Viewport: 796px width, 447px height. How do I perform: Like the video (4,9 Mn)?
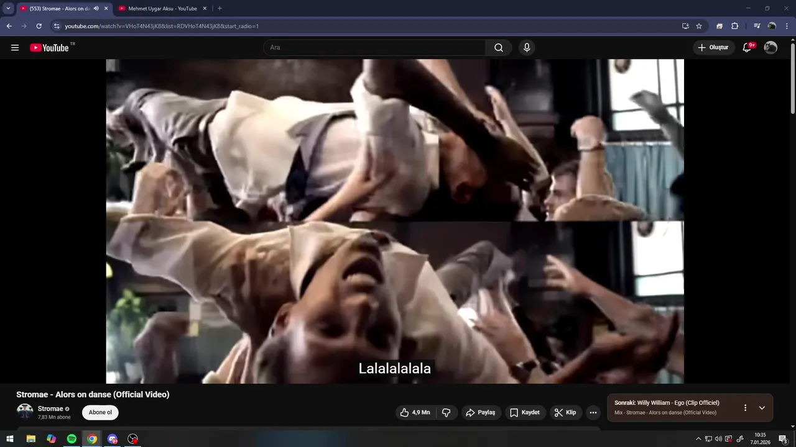pyautogui.click(x=415, y=412)
